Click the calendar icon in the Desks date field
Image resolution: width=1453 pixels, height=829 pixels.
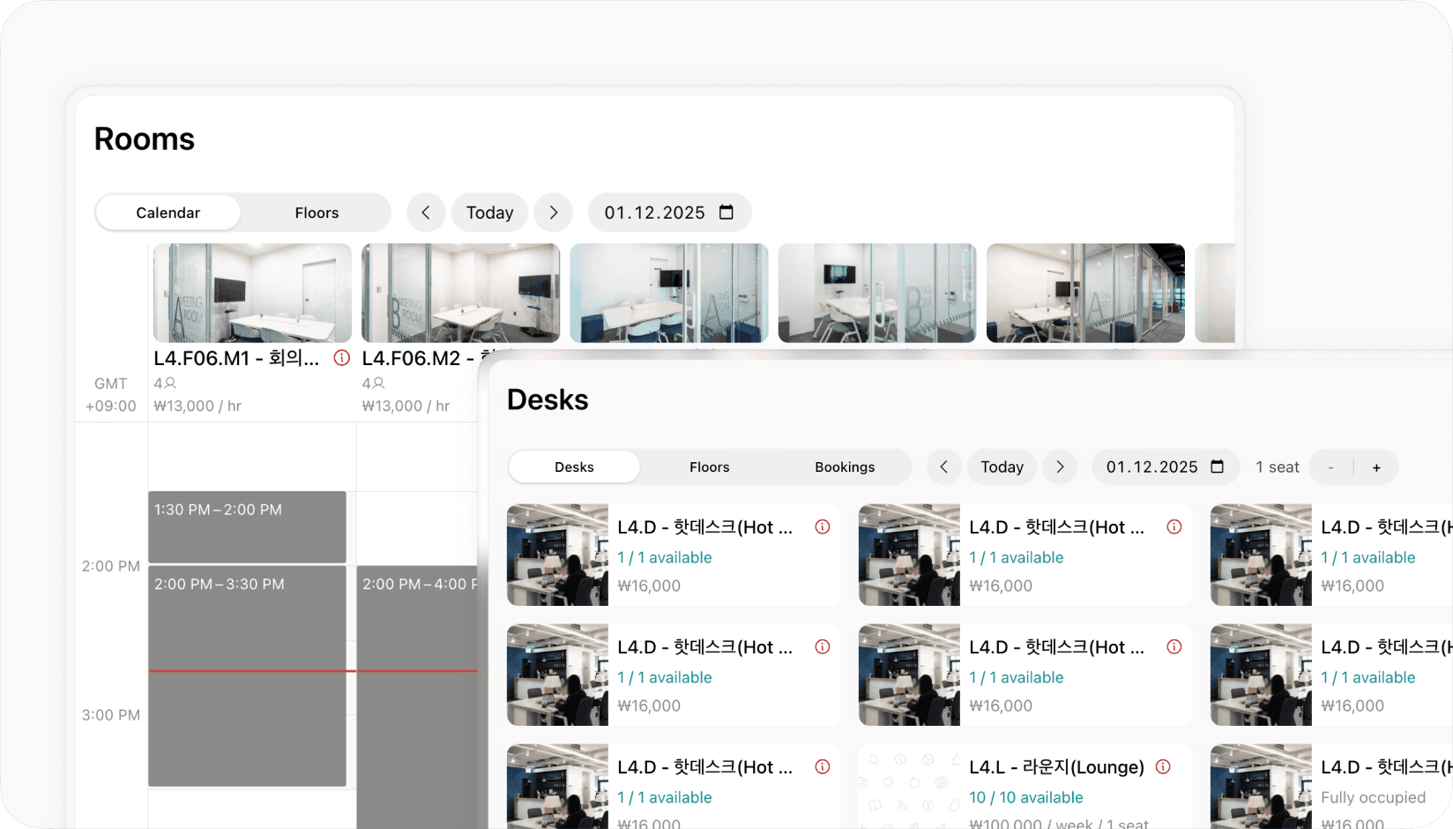(x=1219, y=467)
